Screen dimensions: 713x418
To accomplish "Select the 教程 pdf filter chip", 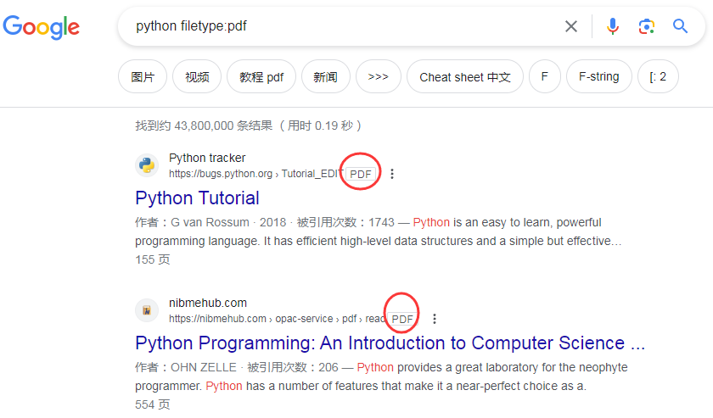I will tap(261, 77).
